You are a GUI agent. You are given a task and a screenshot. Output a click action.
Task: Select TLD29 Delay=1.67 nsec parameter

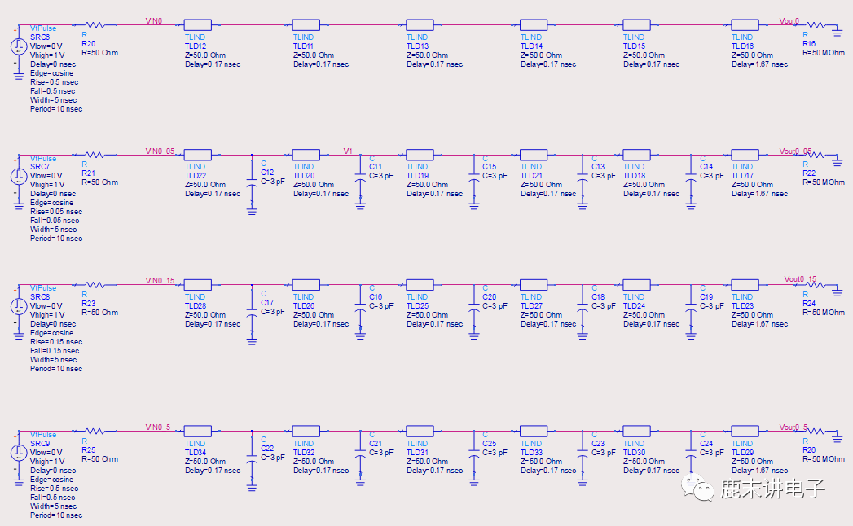point(759,471)
